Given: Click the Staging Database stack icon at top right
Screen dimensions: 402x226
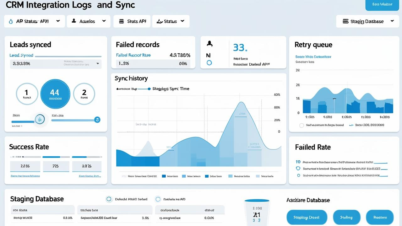Looking at the screenshot, I should click(x=345, y=21).
